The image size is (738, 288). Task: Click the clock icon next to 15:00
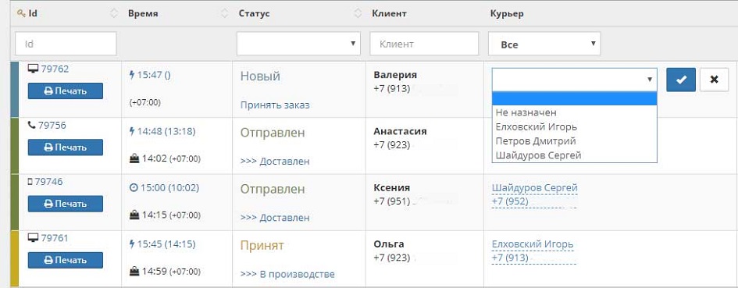point(133,188)
